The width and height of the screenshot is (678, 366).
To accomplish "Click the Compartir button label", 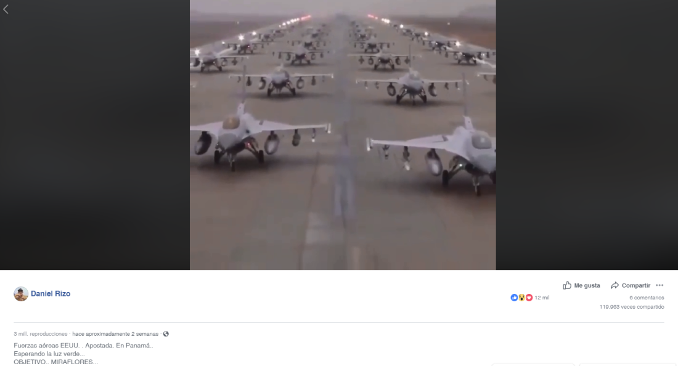I will tap(635, 285).
